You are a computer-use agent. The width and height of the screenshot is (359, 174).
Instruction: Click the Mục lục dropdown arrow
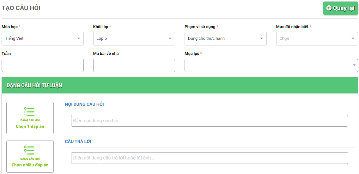pos(354,65)
